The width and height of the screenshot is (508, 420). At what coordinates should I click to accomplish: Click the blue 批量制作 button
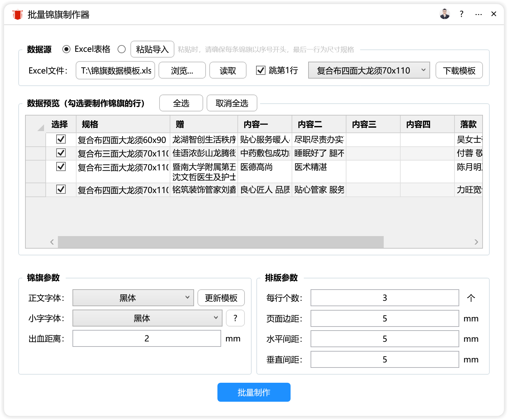coord(254,392)
